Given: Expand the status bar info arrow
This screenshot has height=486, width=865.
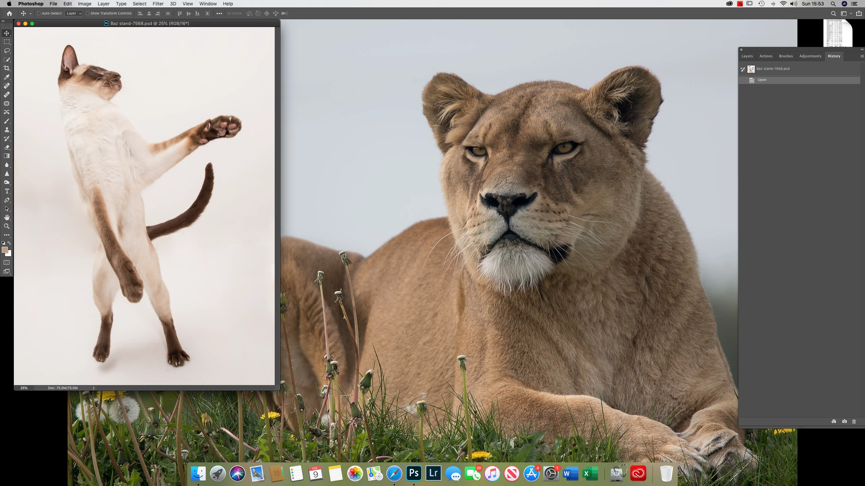Looking at the screenshot, I should 94,388.
